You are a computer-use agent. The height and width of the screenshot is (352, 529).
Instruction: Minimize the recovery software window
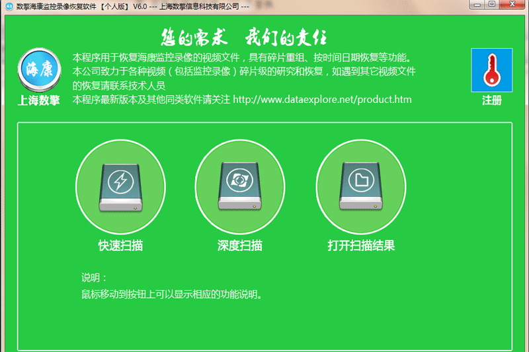click(x=477, y=5)
